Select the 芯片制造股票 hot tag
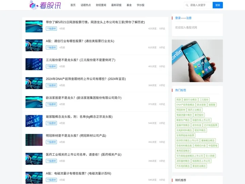 (x=211, y=125)
